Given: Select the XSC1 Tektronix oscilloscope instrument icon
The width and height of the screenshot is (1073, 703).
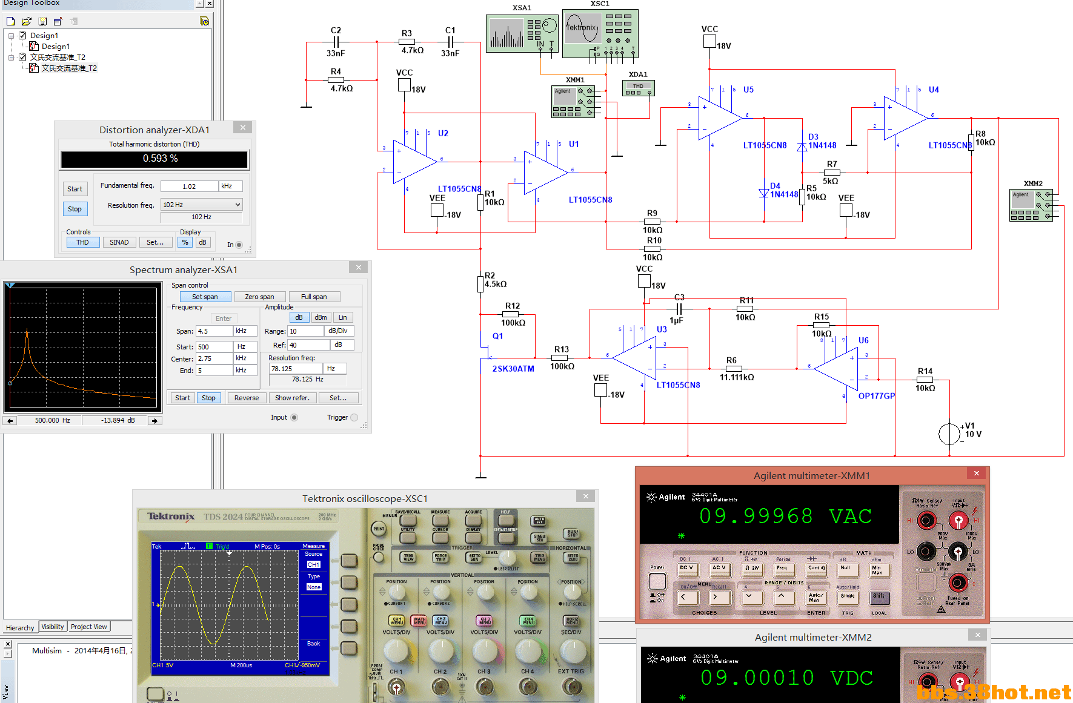Looking at the screenshot, I should 600,33.
